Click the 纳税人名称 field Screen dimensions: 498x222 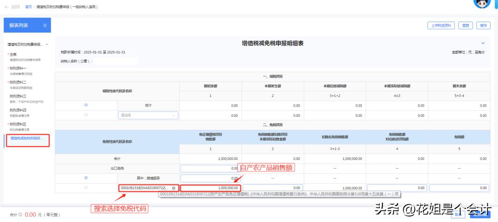[116, 61]
